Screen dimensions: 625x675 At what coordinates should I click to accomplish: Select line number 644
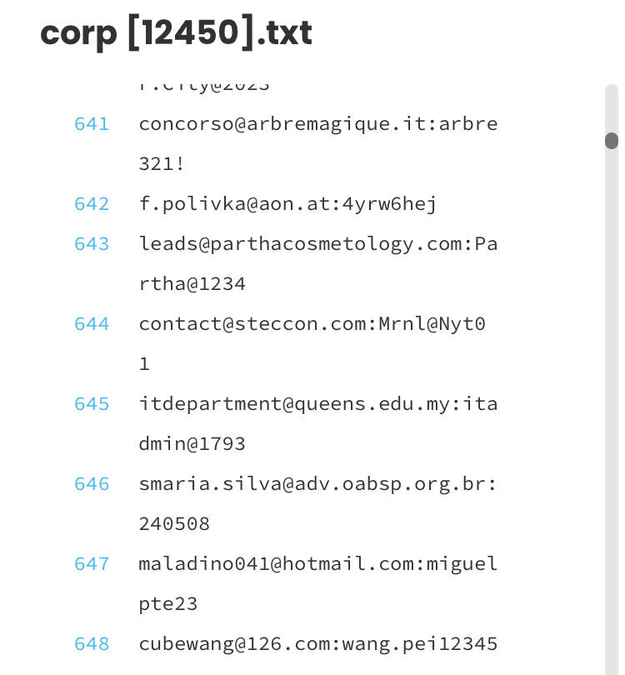(x=92, y=324)
